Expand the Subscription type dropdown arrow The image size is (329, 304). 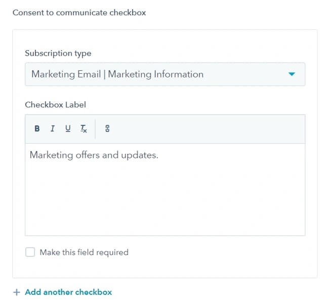click(x=292, y=74)
